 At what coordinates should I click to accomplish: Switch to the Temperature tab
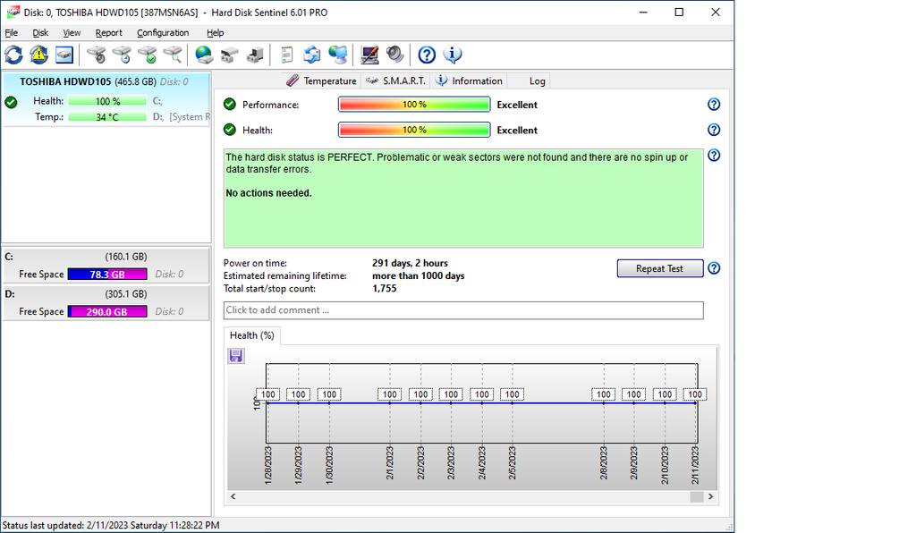click(321, 81)
